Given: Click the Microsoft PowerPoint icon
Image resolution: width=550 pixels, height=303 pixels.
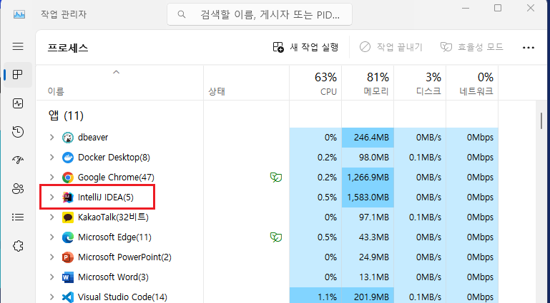Looking at the screenshot, I should (68, 257).
